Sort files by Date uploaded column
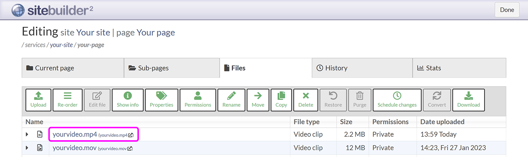528x157 pixels. point(442,122)
